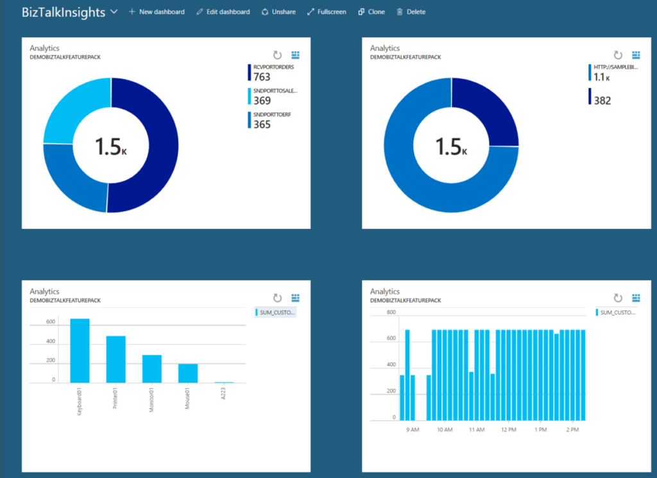Click New dashboard in the toolbar
The width and height of the screenshot is (657, 478).
(x=157, y=12)
